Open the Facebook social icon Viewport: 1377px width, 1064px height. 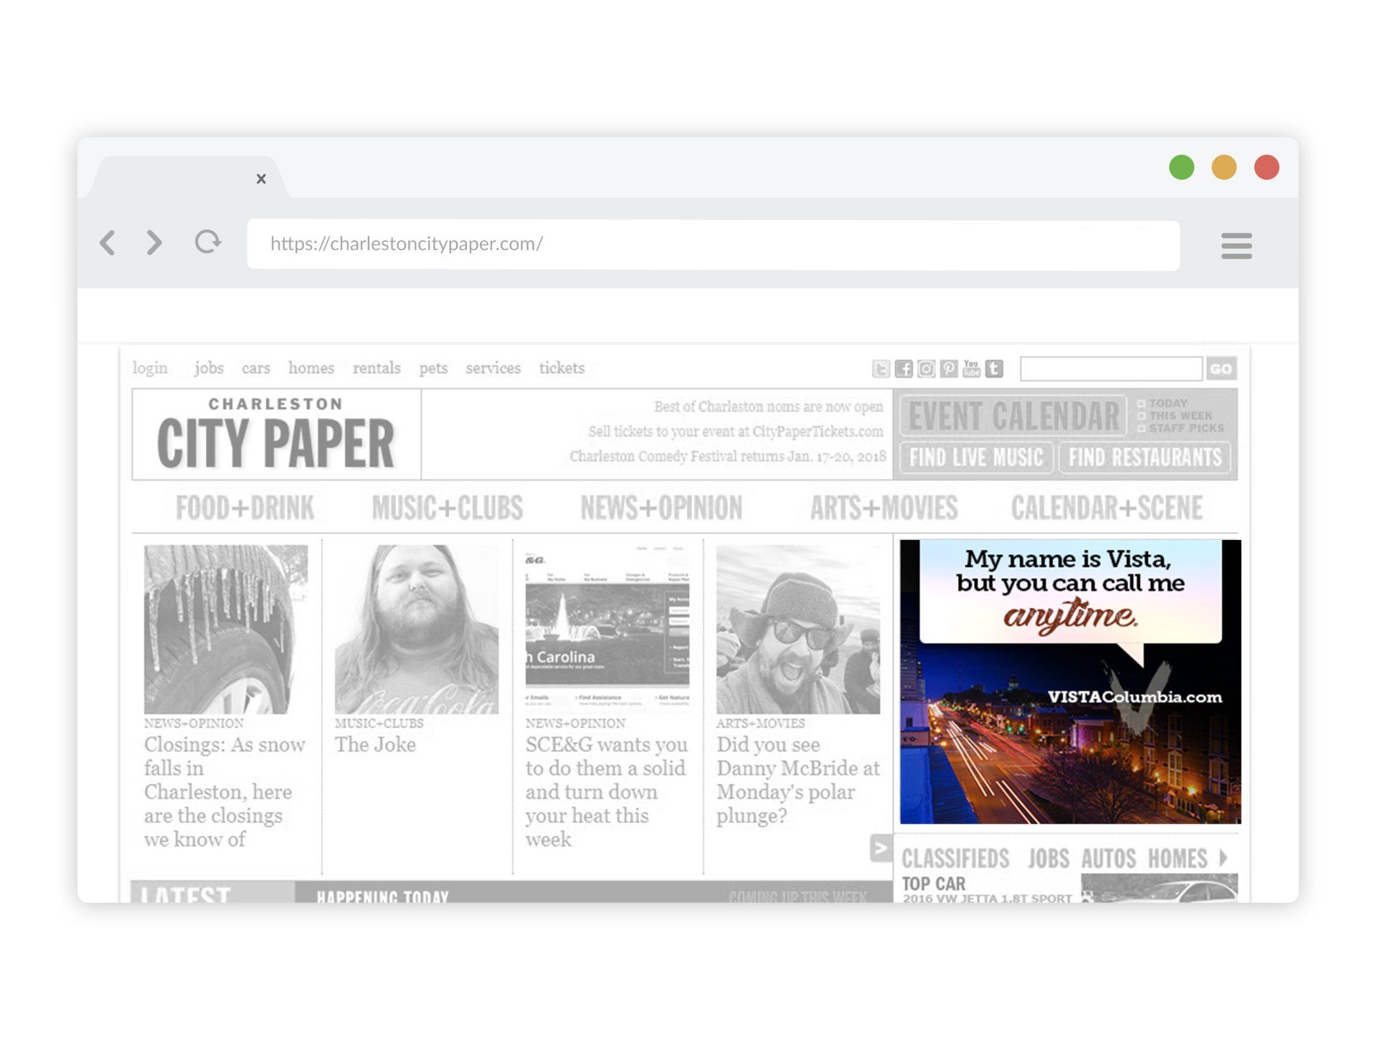point(904,369)
